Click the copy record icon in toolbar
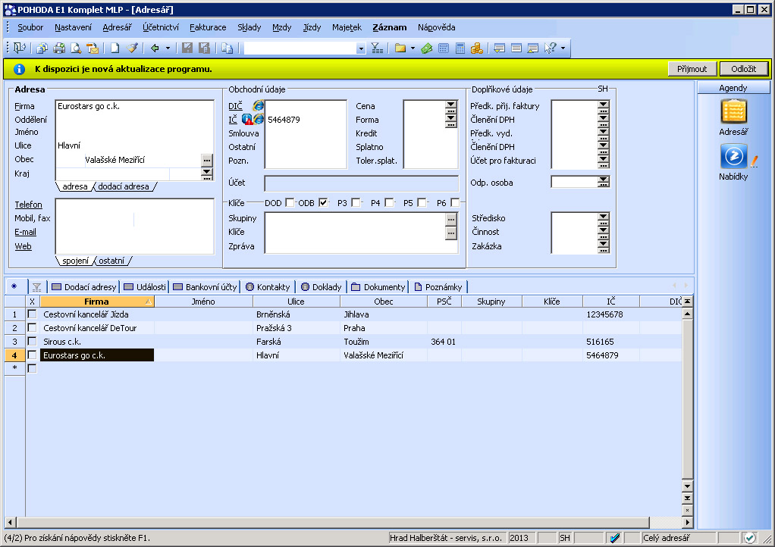The height and width of the screenshot is (547, 775). click(227, 48)
